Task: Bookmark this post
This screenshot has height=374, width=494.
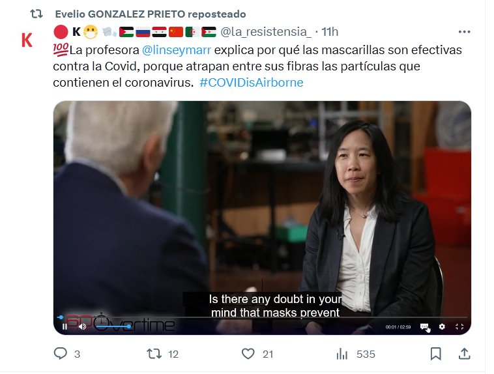Action: pos(436,354)
